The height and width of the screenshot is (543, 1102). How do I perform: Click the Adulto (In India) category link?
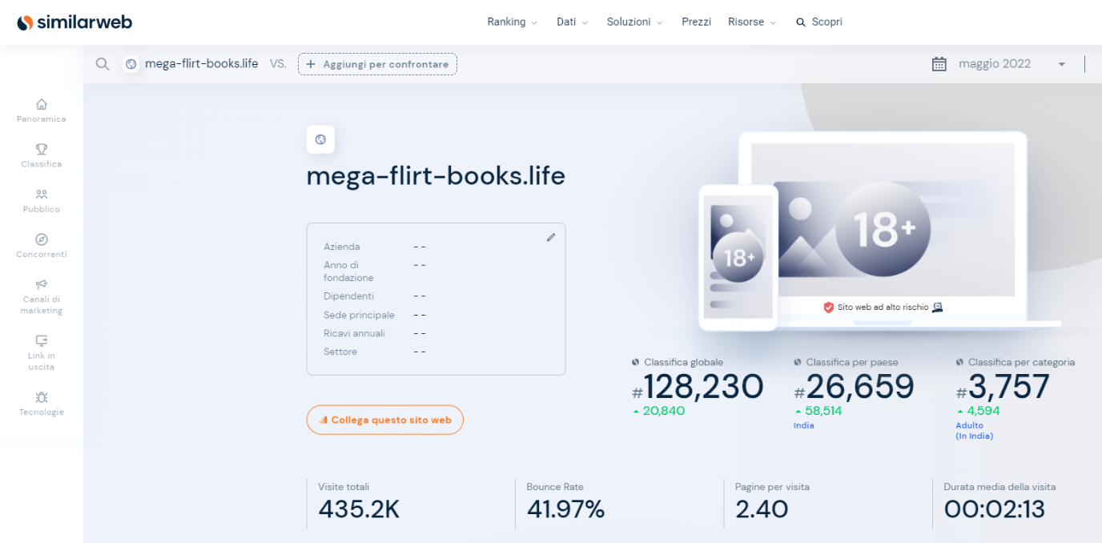[974, 431]
